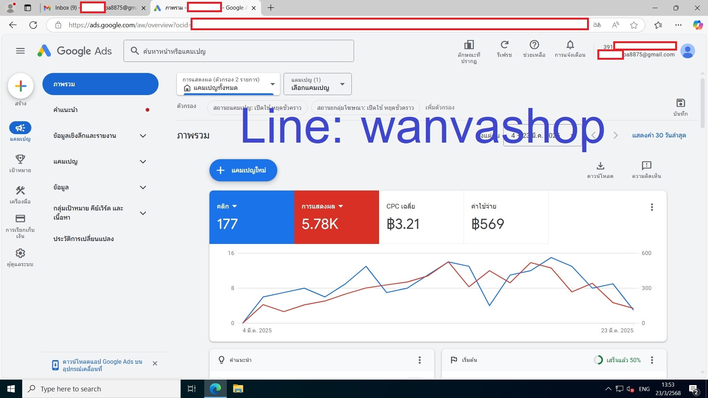Open the scorecard three-dot menu
708x398 pixels.
[x=652, y=207]
